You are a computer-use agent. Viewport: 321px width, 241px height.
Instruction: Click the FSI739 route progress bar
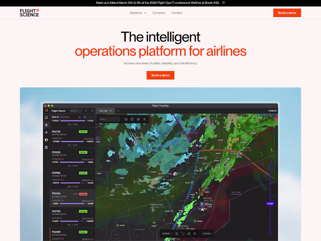pyautogui.click(x=73, y=141)
